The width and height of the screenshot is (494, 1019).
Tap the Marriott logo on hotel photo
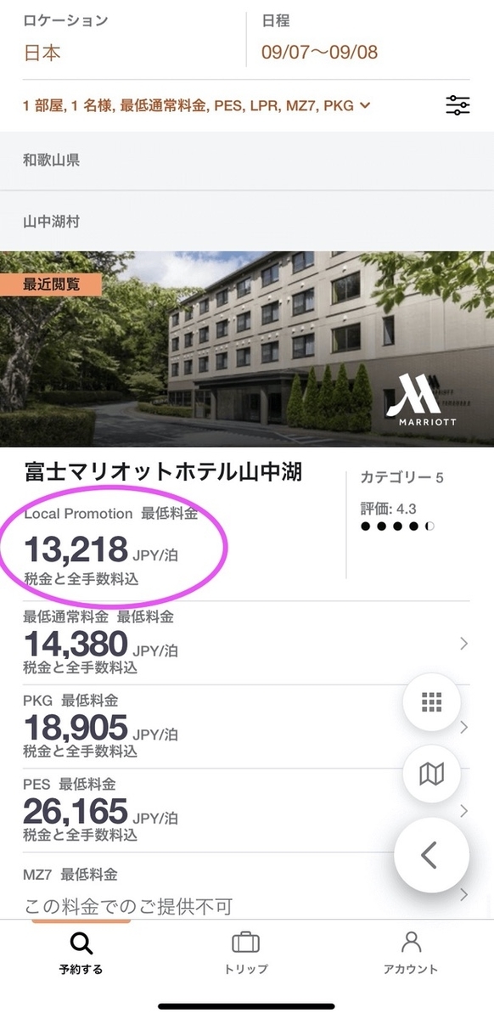[x=421, y=403]
